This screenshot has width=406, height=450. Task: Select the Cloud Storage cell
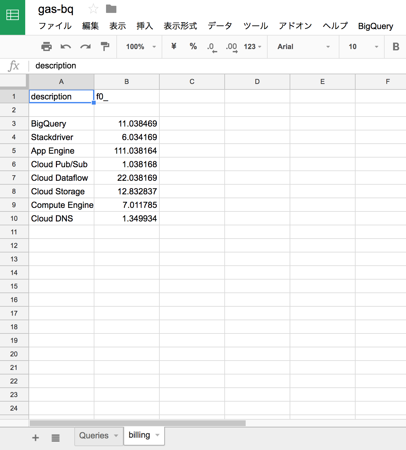[61, 191]
